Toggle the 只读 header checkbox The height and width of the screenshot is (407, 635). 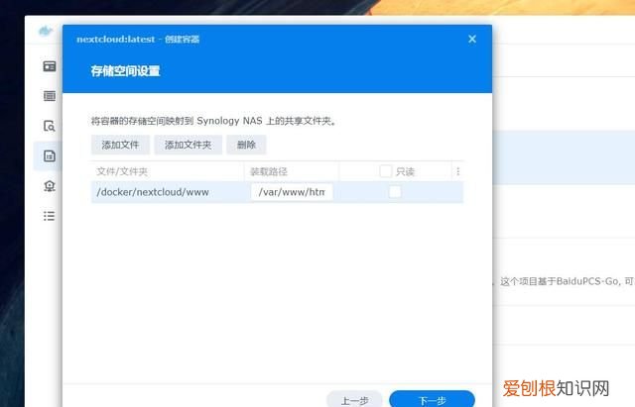click(386, 171)
